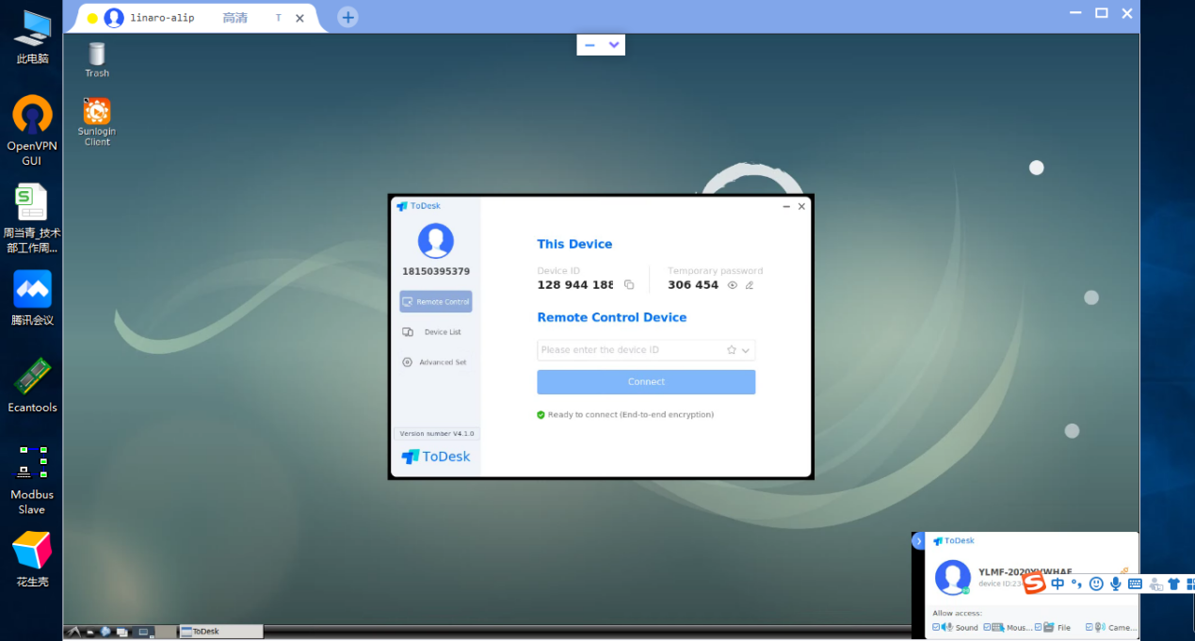Launch the Ecantools desktop icon
This screenshot has height=641, width=1195.
[32, 386]
